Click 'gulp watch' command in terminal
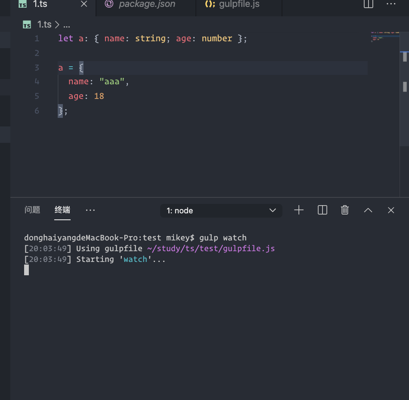This screenshot has width=409, height=400. (223, 238)
